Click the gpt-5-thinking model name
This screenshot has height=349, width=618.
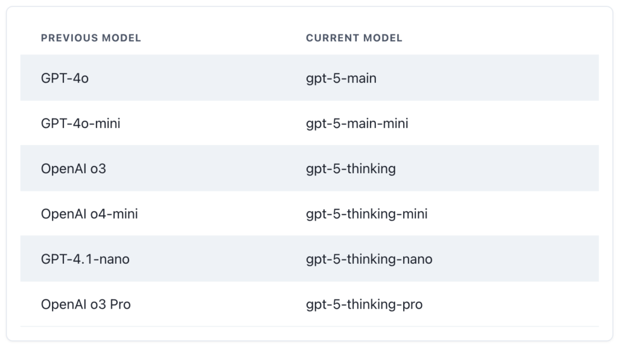click(x=351, y=168)
